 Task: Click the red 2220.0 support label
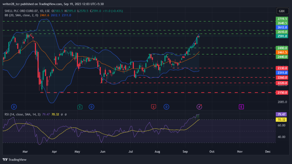[282, 83]
